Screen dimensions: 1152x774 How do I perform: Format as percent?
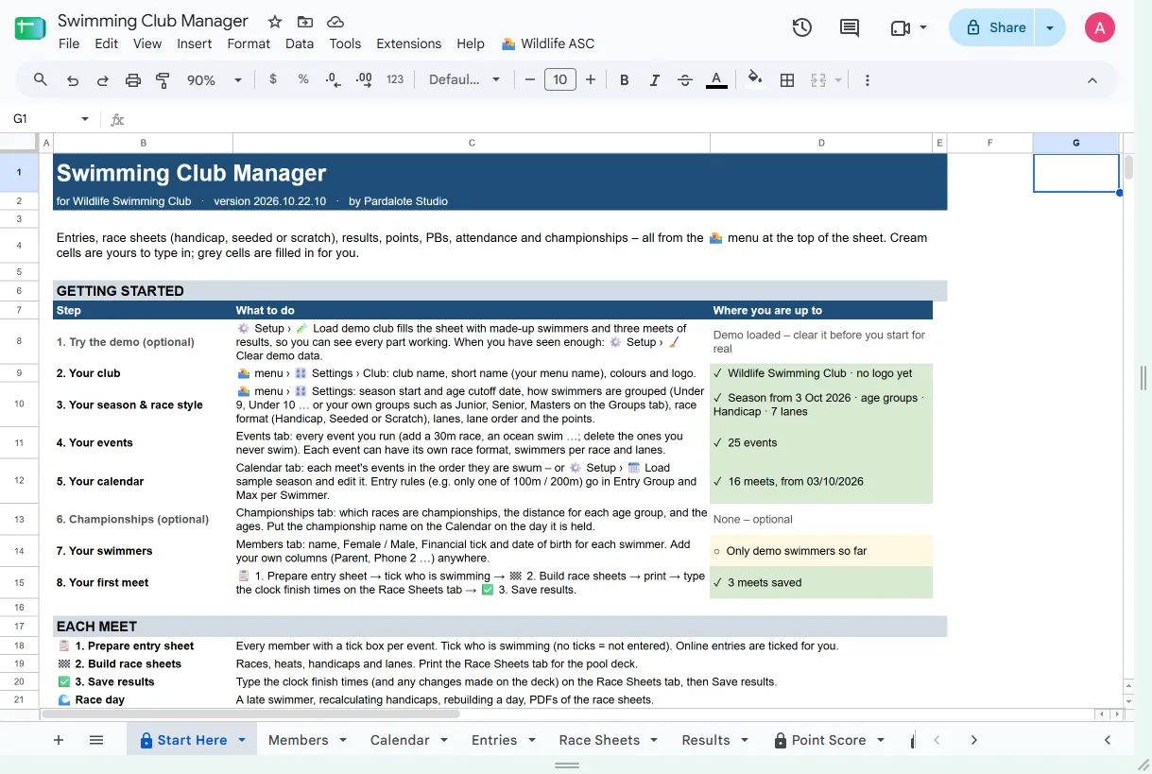tap(303, 80)
